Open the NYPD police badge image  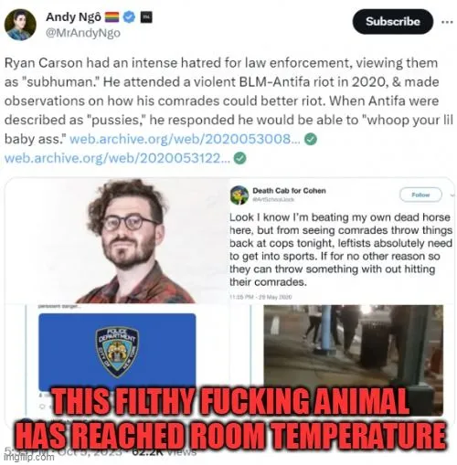(117, 352)
